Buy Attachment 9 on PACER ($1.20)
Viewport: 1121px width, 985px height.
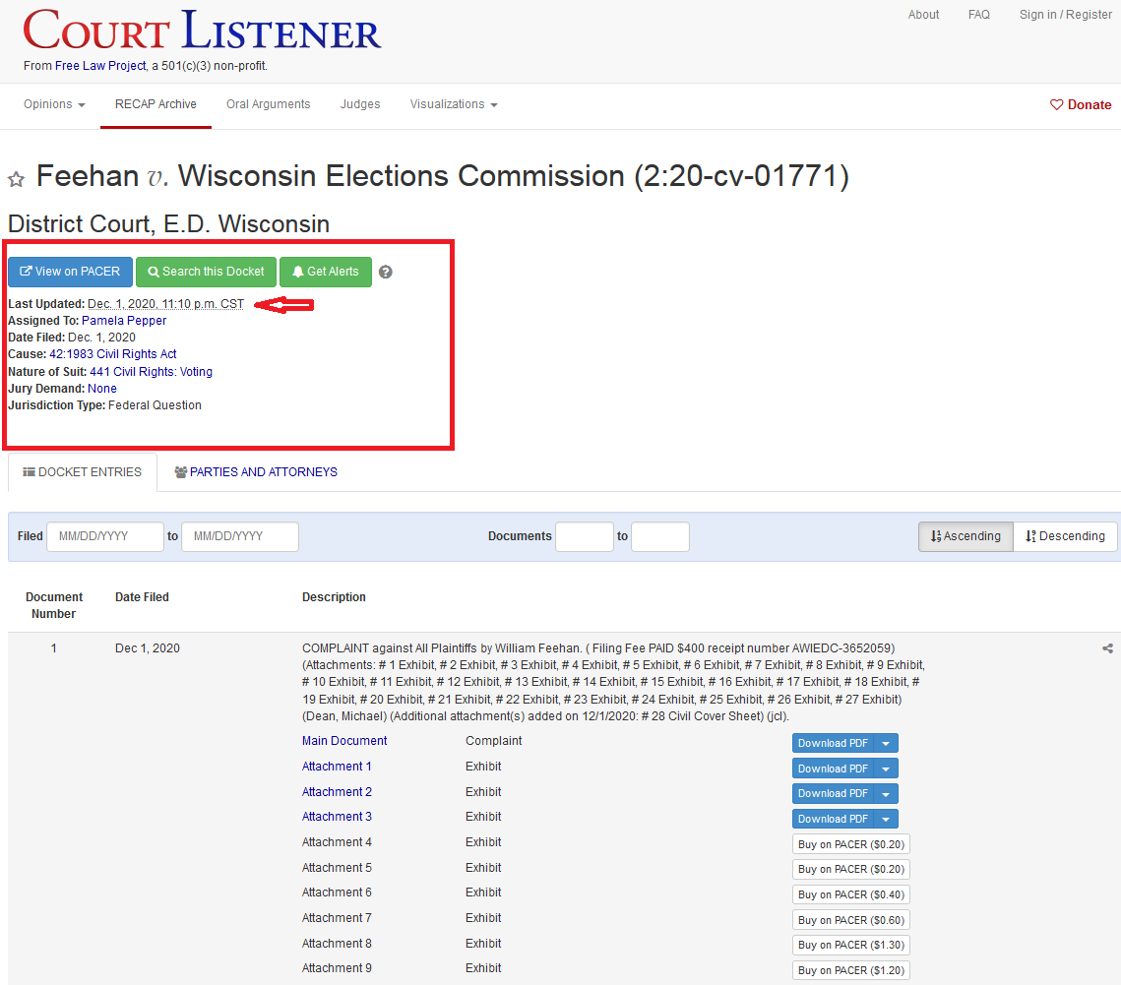(850, 970)
